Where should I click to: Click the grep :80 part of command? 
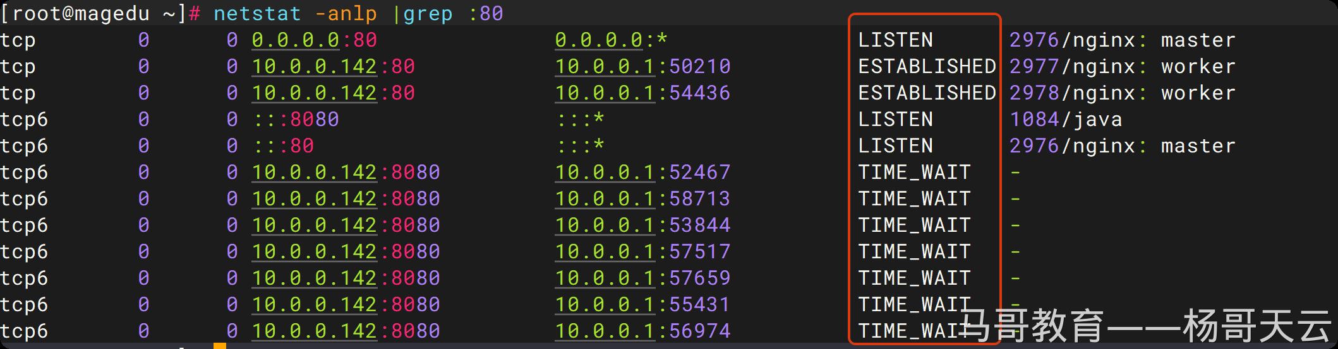coord(453,13)
